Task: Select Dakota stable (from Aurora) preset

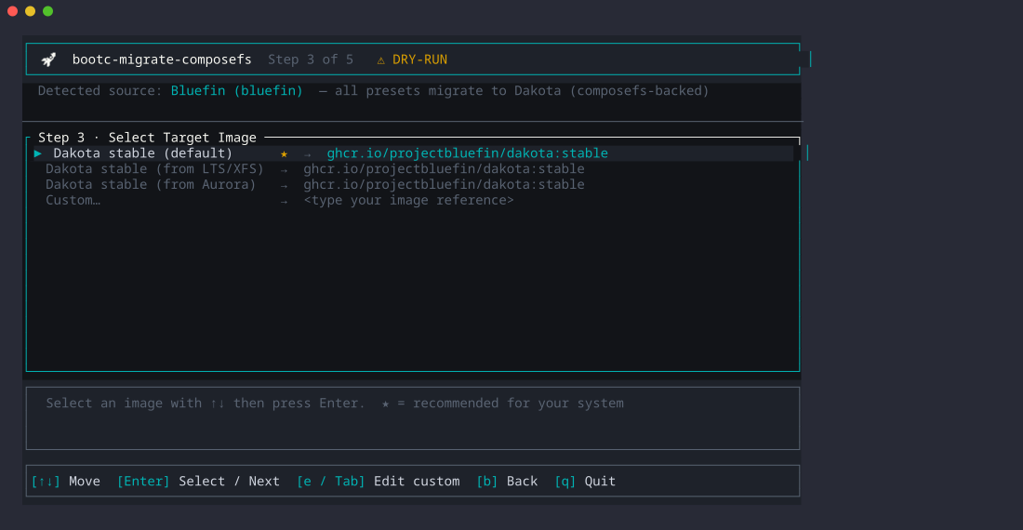Action: point(151,184)
